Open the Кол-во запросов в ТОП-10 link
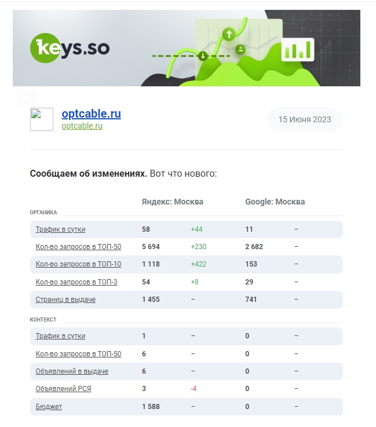 (78, 264)
